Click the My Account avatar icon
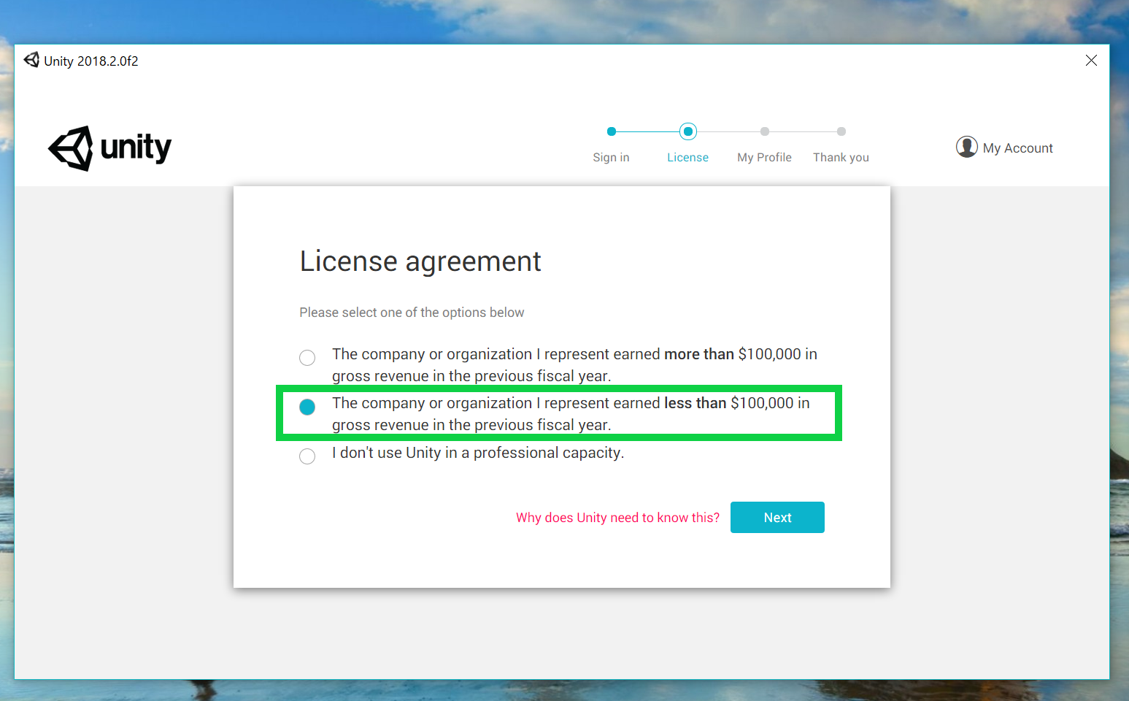This screenshot has width=1129, height=701. tap(966, 147)
